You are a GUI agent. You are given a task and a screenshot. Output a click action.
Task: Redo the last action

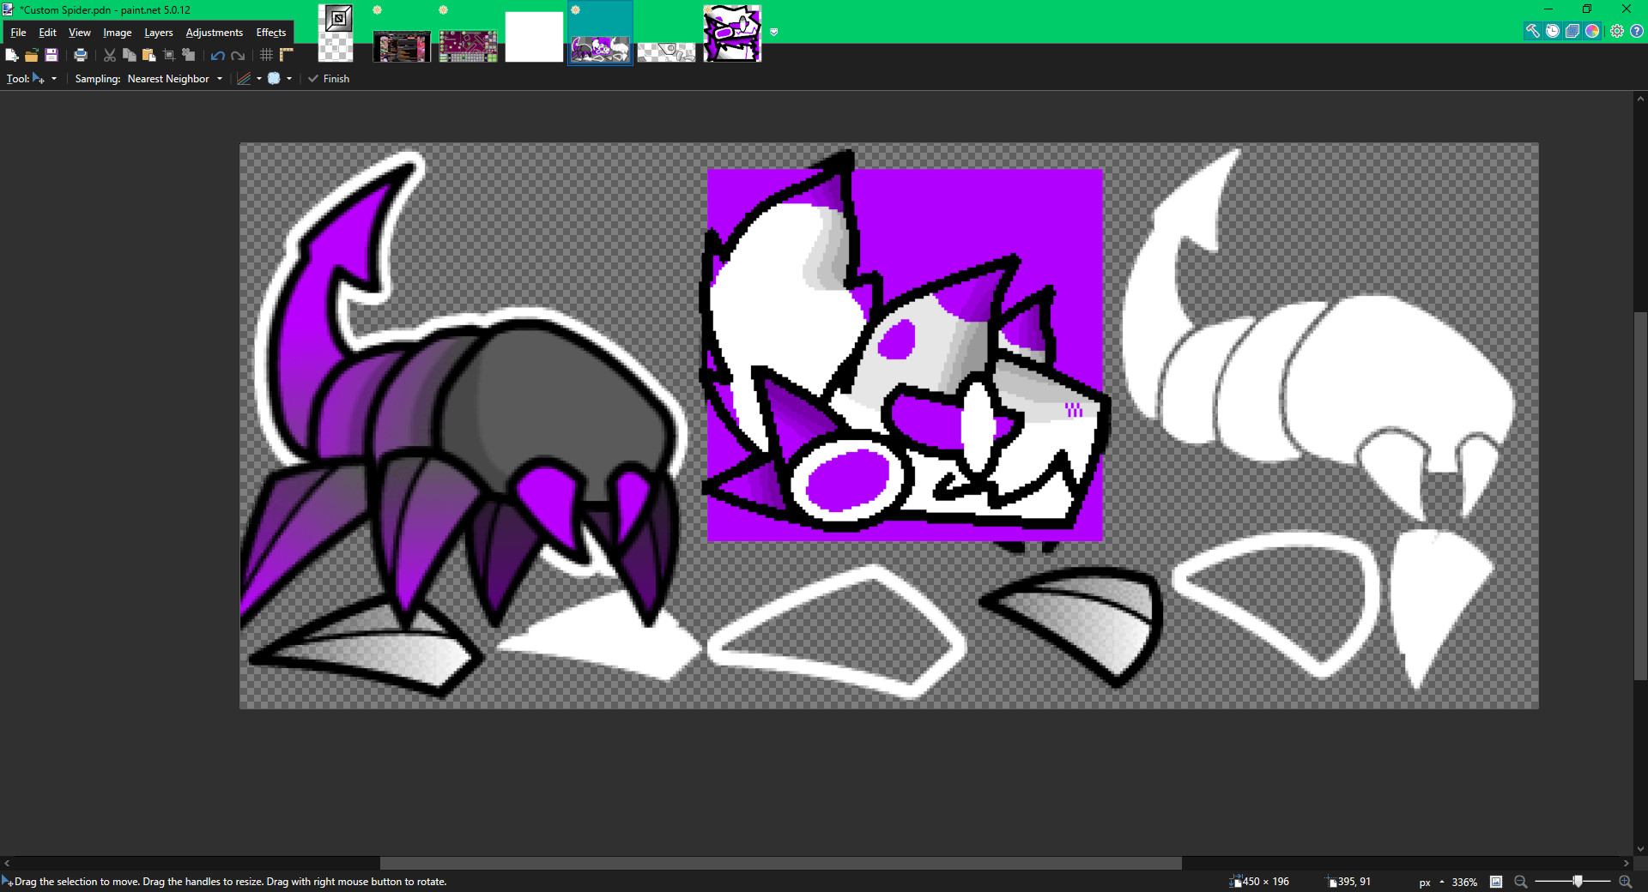[x=238, y=55]
